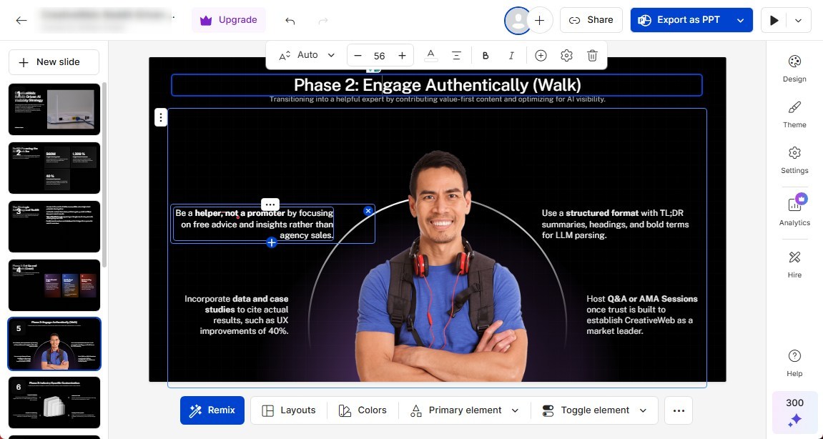
Task: Open text alignment options
Action: pos(455,55)
